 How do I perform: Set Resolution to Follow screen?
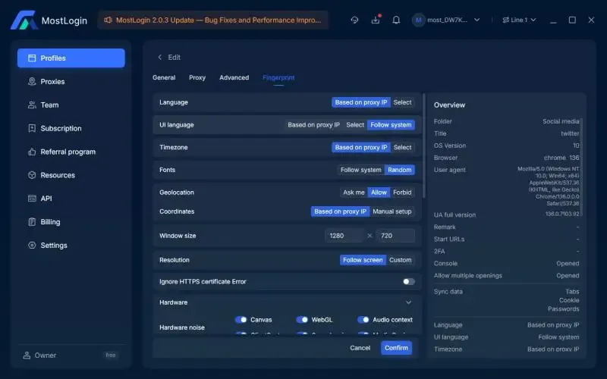coord(363,260)
